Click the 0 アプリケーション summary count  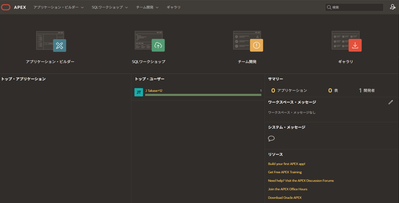coord(289,91)
